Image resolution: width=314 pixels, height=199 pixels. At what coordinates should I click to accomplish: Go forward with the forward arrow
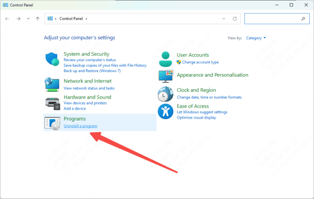tap(18, 19)
